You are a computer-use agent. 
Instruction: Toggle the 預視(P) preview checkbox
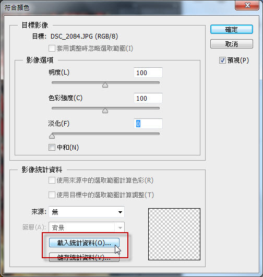click(x=222, y=60)
